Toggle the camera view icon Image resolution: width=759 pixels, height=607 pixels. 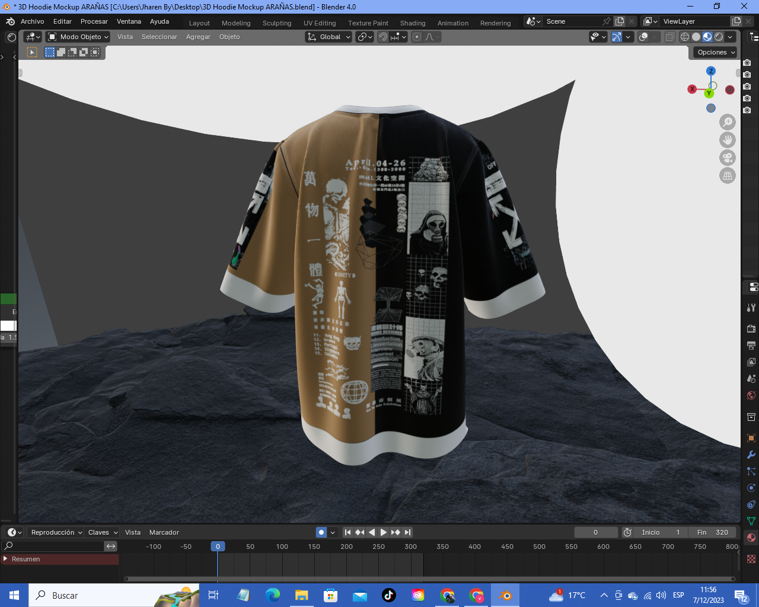pyautogui.click(x=728, y=158)
